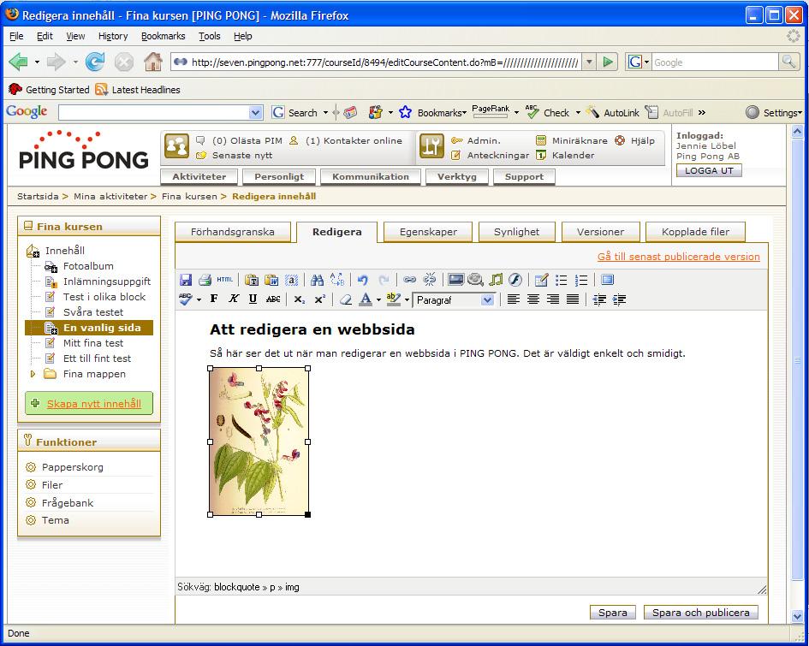This screenshot has height=646, width=809.
Task: Open the find and replace tool
Action: point(337,280)
